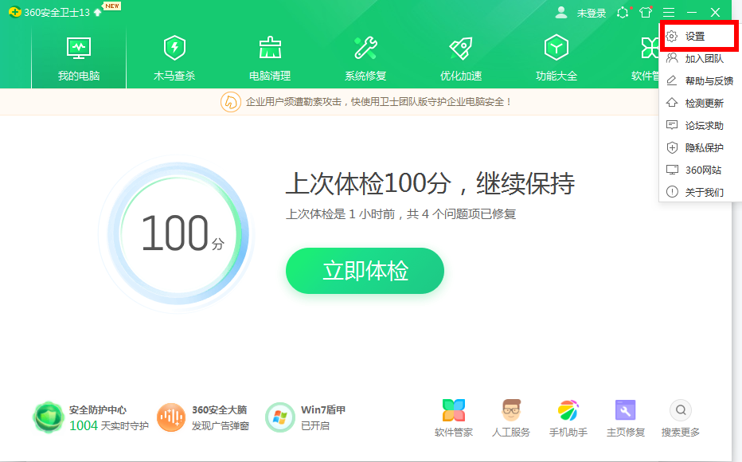The image size is (742, 462).
Task: Click the 未登录 login link
Action: pyautogui.click(x=591, y=14)
